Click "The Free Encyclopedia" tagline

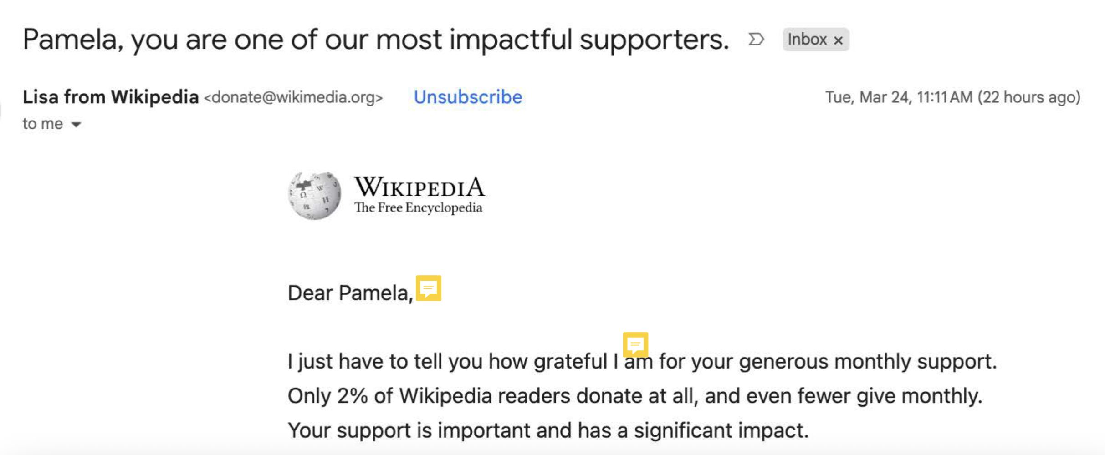[x=418, y=208]
